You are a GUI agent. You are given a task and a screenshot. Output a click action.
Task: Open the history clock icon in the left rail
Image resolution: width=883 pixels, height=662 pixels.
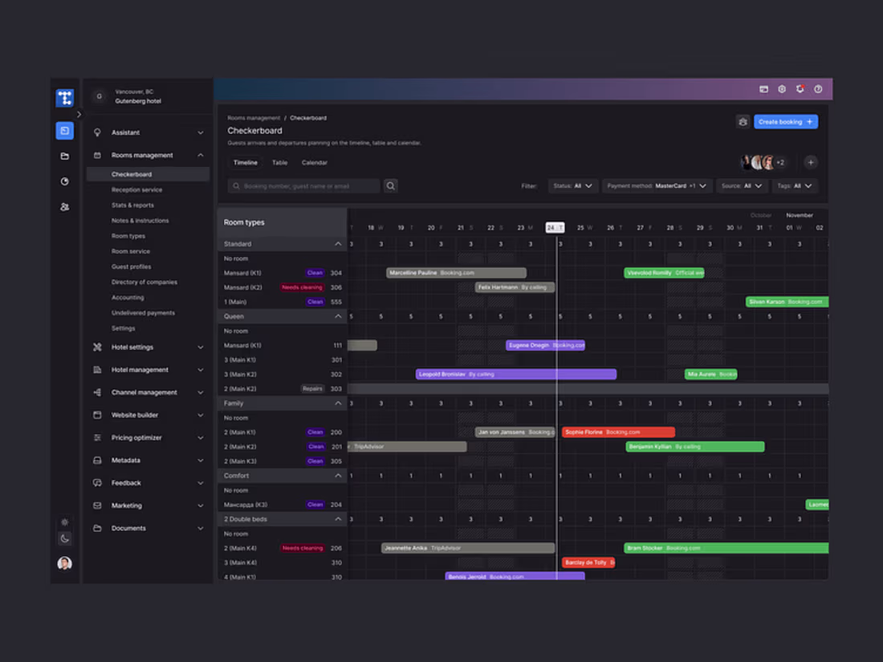(x=64, y=181)
